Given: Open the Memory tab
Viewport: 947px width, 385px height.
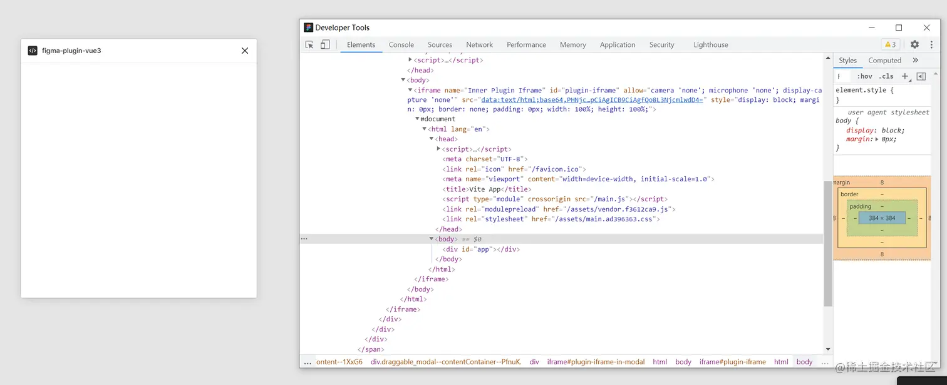Looking at the screenshot, I should 572,44.
